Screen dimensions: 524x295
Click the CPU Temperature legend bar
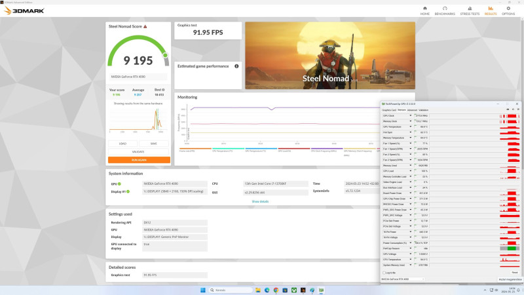coord(228,149)
